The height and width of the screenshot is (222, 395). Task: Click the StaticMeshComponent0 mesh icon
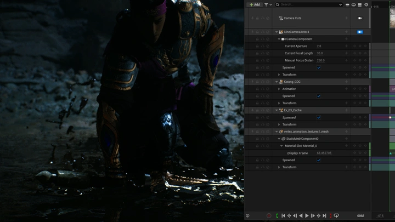coord(284,139)
